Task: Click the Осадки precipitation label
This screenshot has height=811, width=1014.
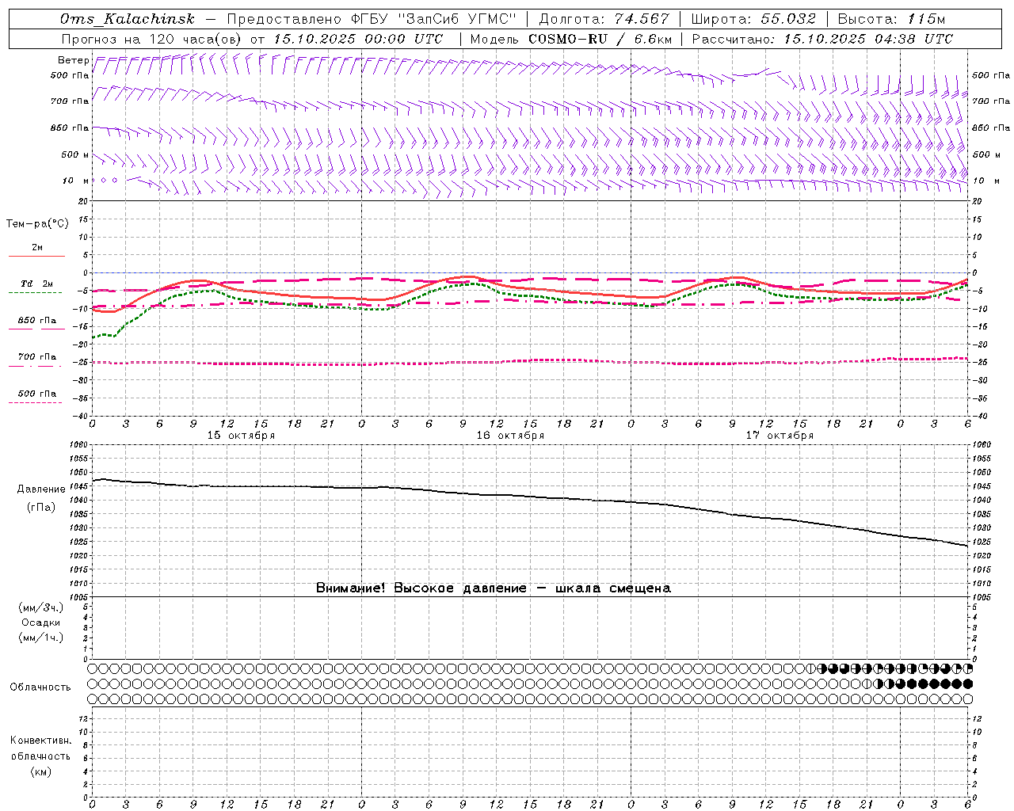Action: coord(41,623)
